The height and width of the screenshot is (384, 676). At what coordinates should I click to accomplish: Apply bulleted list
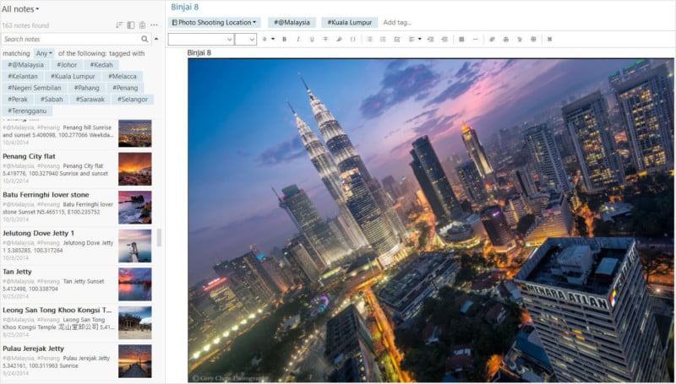point(369,39)
